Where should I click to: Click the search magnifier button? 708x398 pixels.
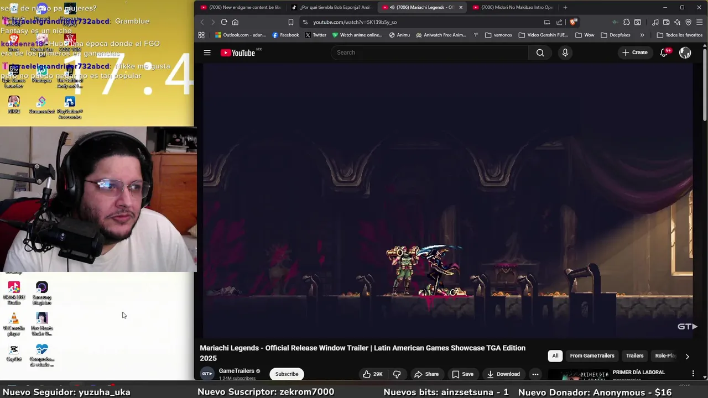[540, 53]
